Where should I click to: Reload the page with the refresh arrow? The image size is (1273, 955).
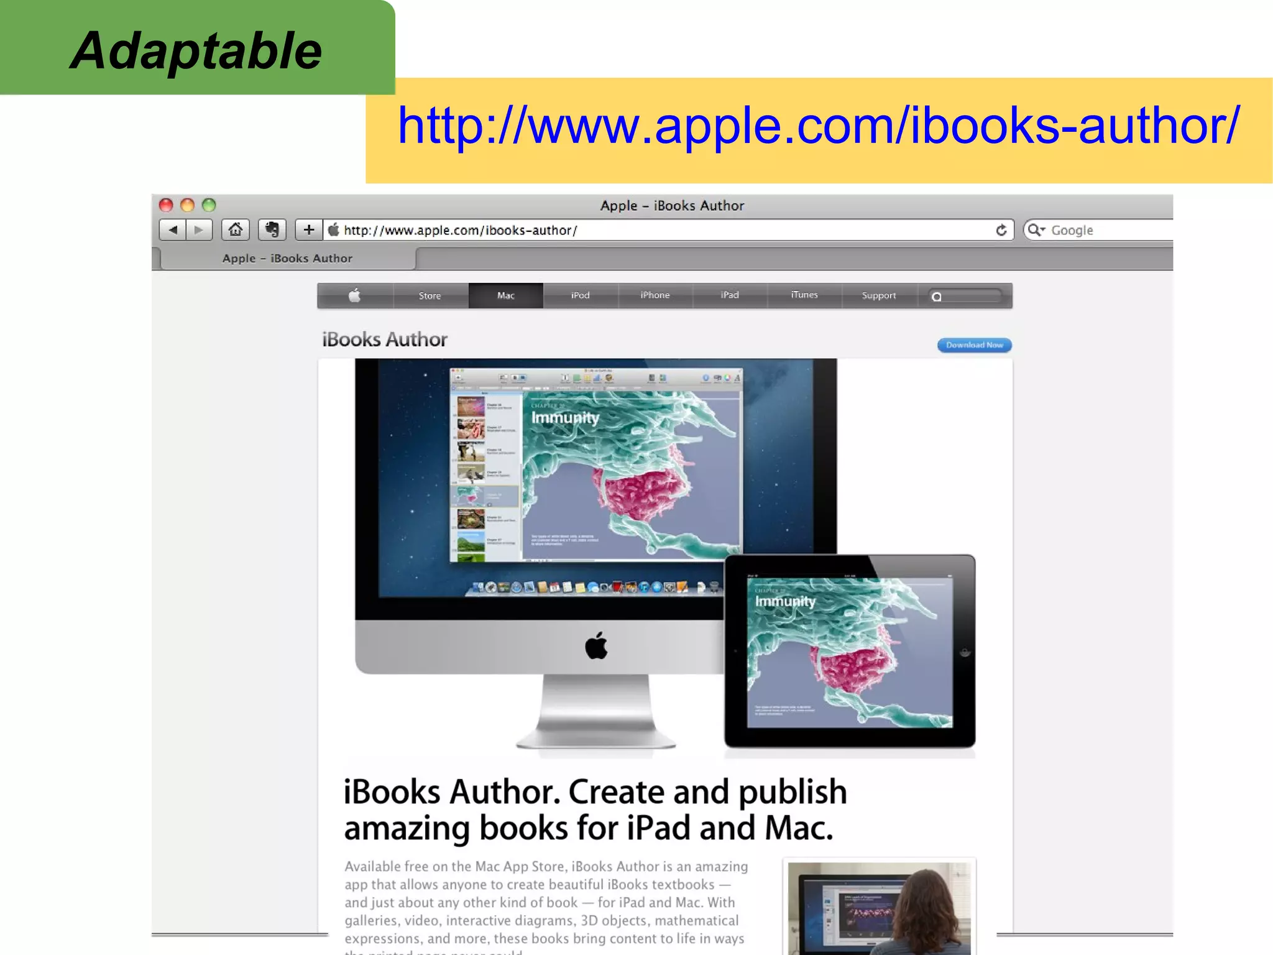(1001, 231)
